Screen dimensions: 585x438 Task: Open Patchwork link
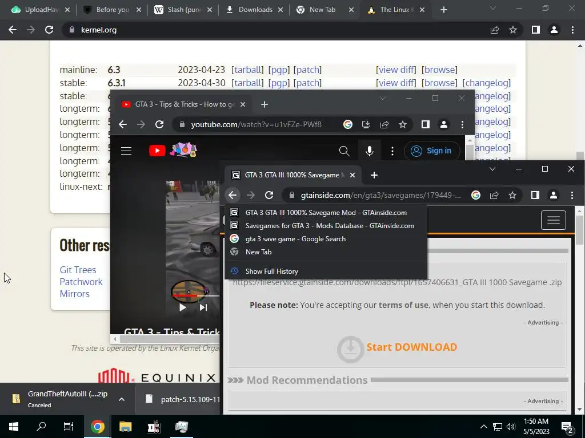click(81, 282)
